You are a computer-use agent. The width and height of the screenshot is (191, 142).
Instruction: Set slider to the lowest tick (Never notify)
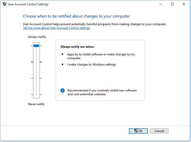click(36, 94)
